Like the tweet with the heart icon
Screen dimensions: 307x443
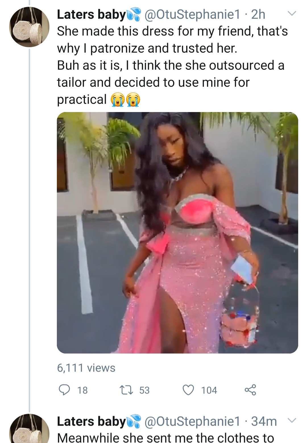tap(188, 390)
